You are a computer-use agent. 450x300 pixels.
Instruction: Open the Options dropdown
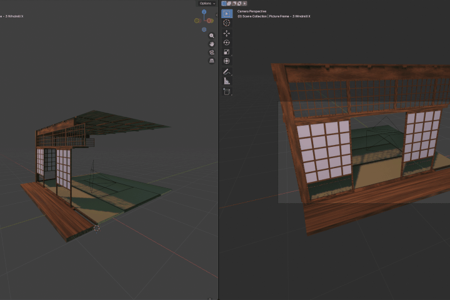(207, 4)
